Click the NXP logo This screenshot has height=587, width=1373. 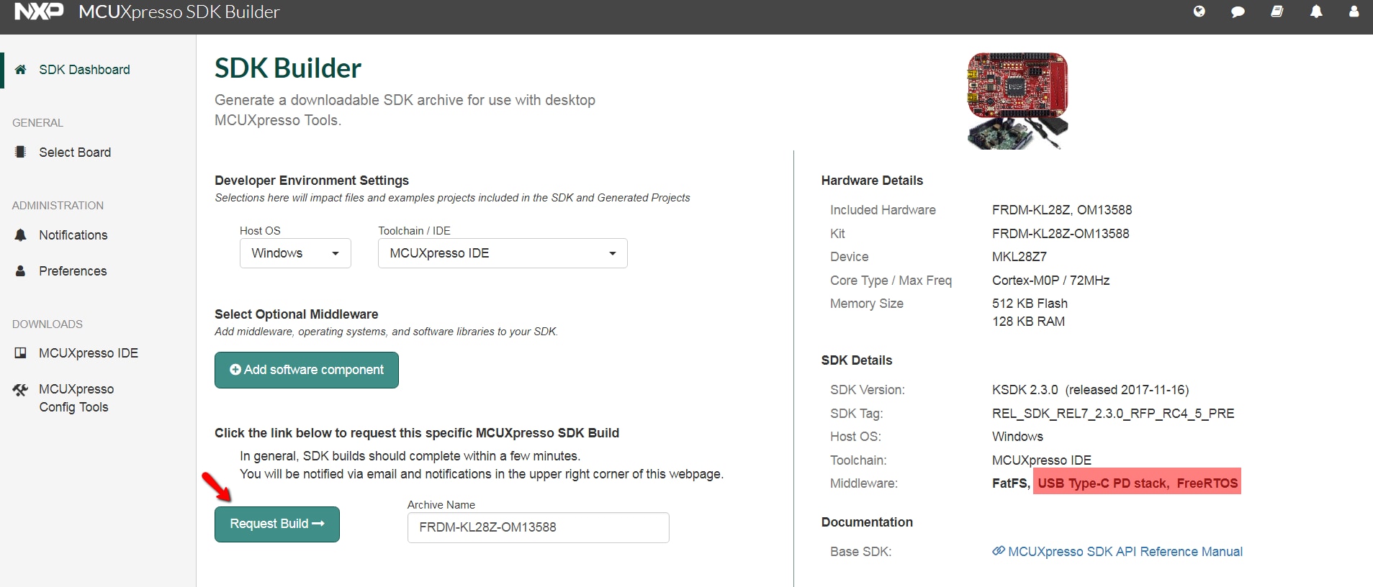[39, 12]
